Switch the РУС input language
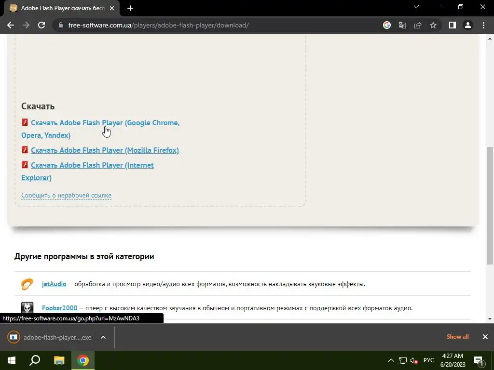The width and height of the screenshot is (494, 370). pyautogui.click(x=428, y=360)
